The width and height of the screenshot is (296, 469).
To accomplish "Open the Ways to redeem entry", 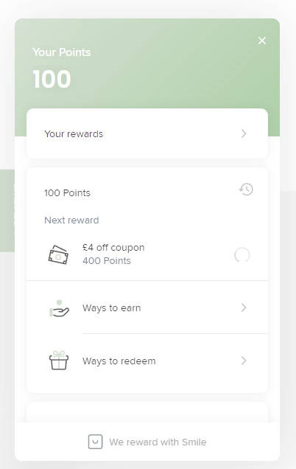I will click(x=147, y=361).
